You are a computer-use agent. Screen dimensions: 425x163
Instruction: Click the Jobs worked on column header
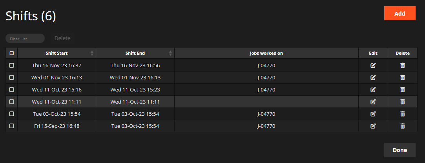266,53
